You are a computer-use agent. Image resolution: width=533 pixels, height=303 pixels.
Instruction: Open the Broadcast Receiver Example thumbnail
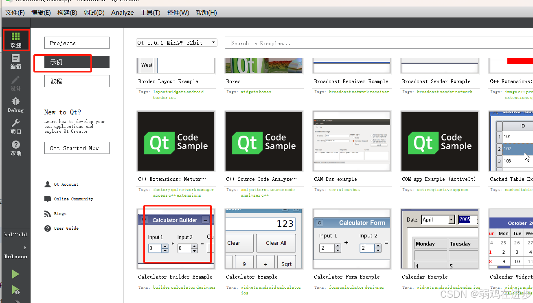click(x=352, y=66)
